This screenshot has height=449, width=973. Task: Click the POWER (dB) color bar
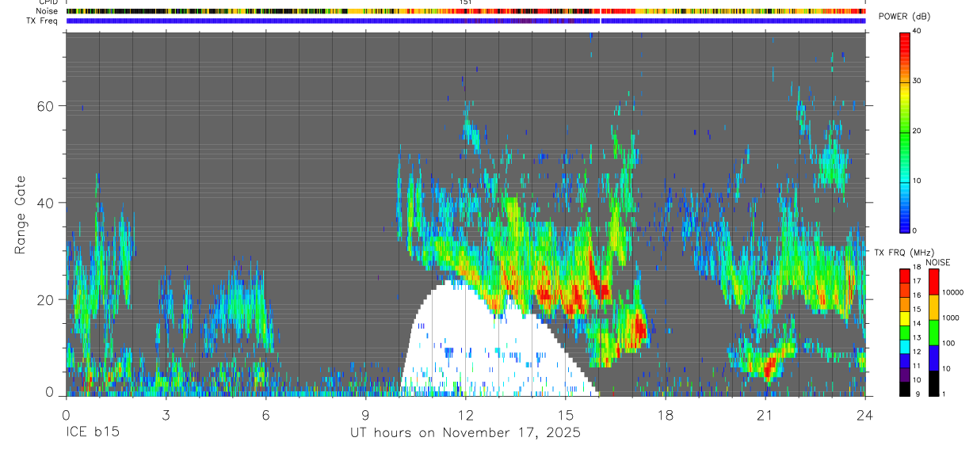click(x=905, y=131)
